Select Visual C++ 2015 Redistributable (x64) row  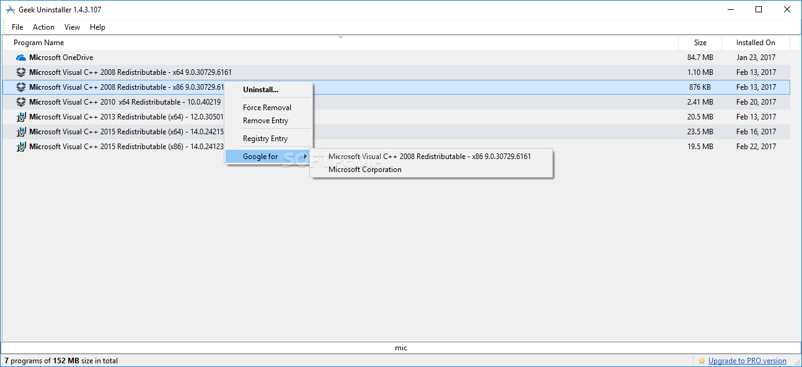[x=395, y=132]
